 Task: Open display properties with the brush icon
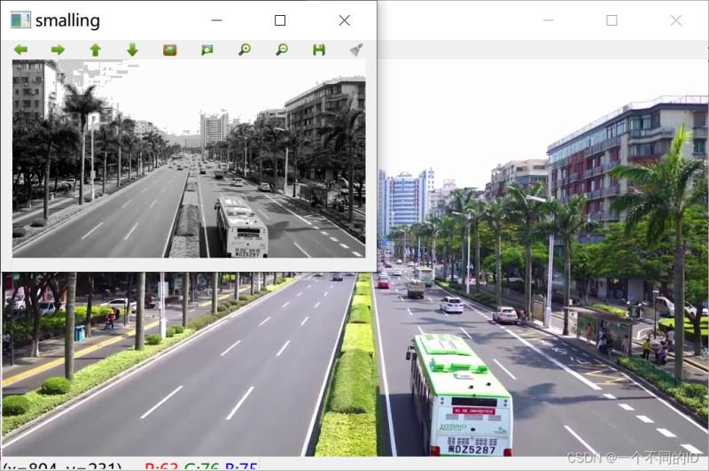355,50
